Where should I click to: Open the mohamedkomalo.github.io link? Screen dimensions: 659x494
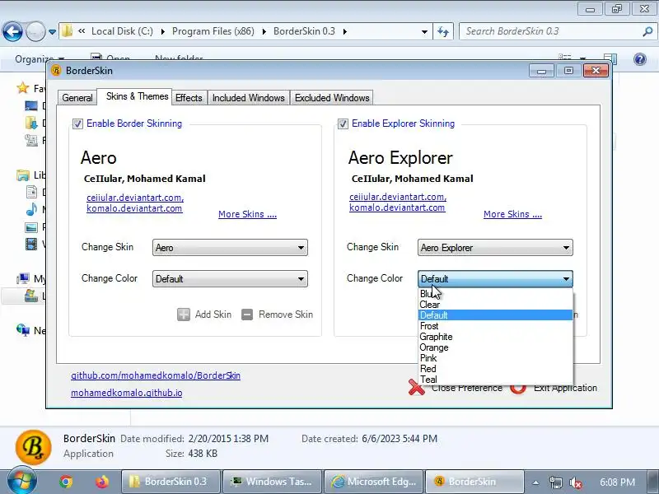click(x=127, y=393)
